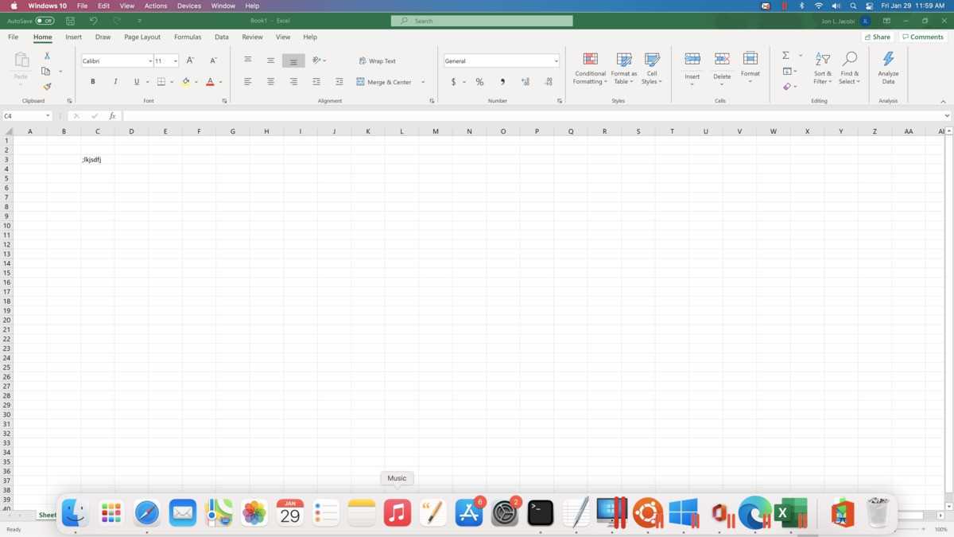Turn on AutoSave switch

click(45, 21)
